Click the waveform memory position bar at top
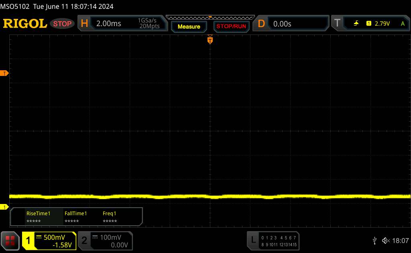 pos(210,17)
